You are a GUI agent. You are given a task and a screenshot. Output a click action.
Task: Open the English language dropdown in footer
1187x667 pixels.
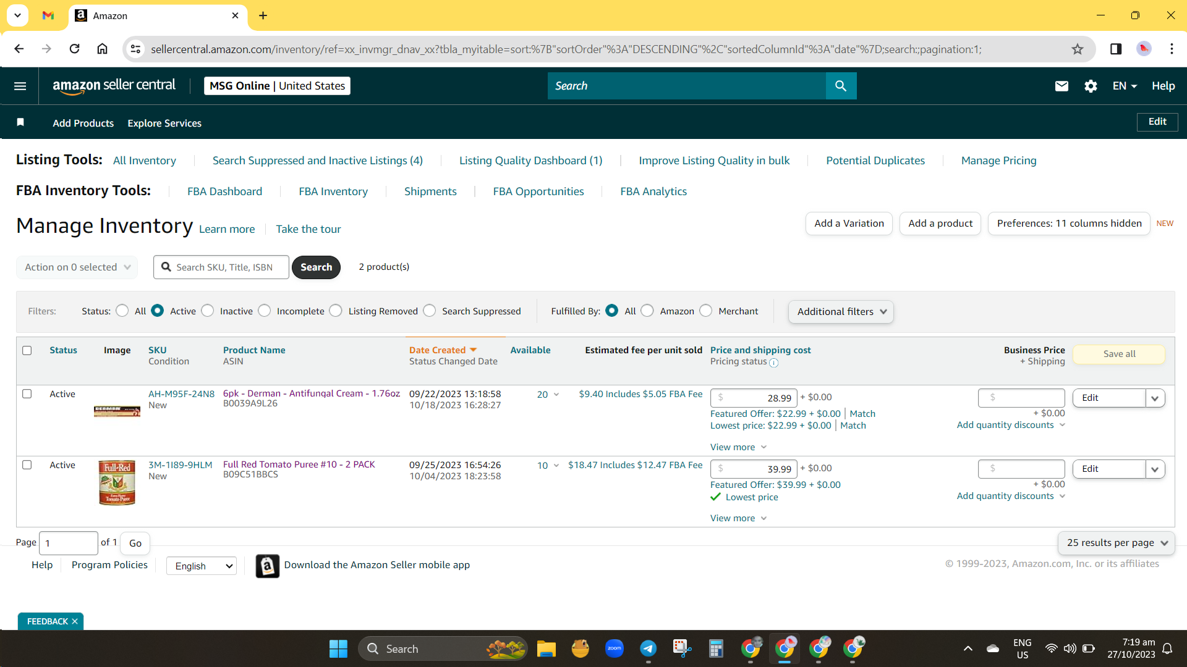(202, 566)
